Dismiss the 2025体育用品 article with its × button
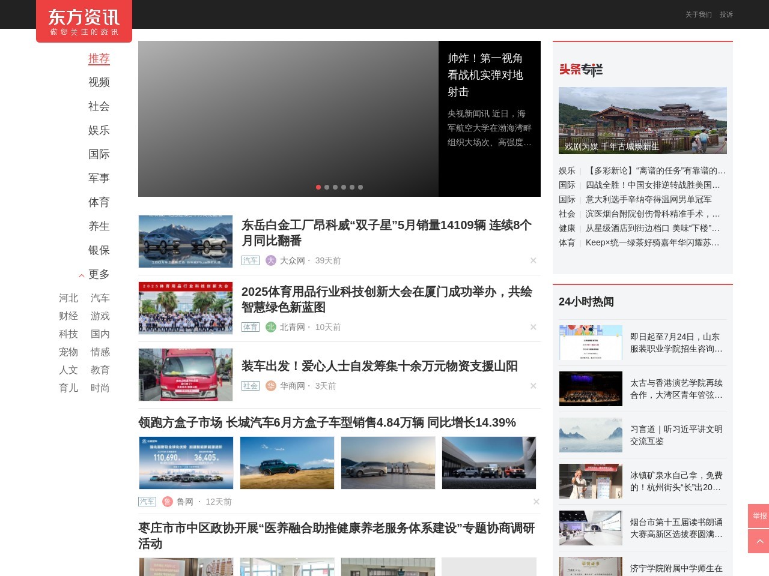The image size is (769, 576). click(533, 327)
